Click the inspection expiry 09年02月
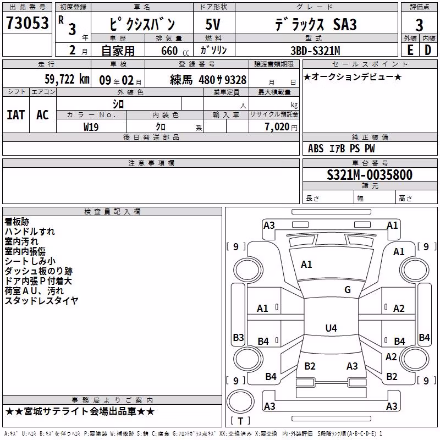This screenshot has height=440, width=440. [120, 80]
